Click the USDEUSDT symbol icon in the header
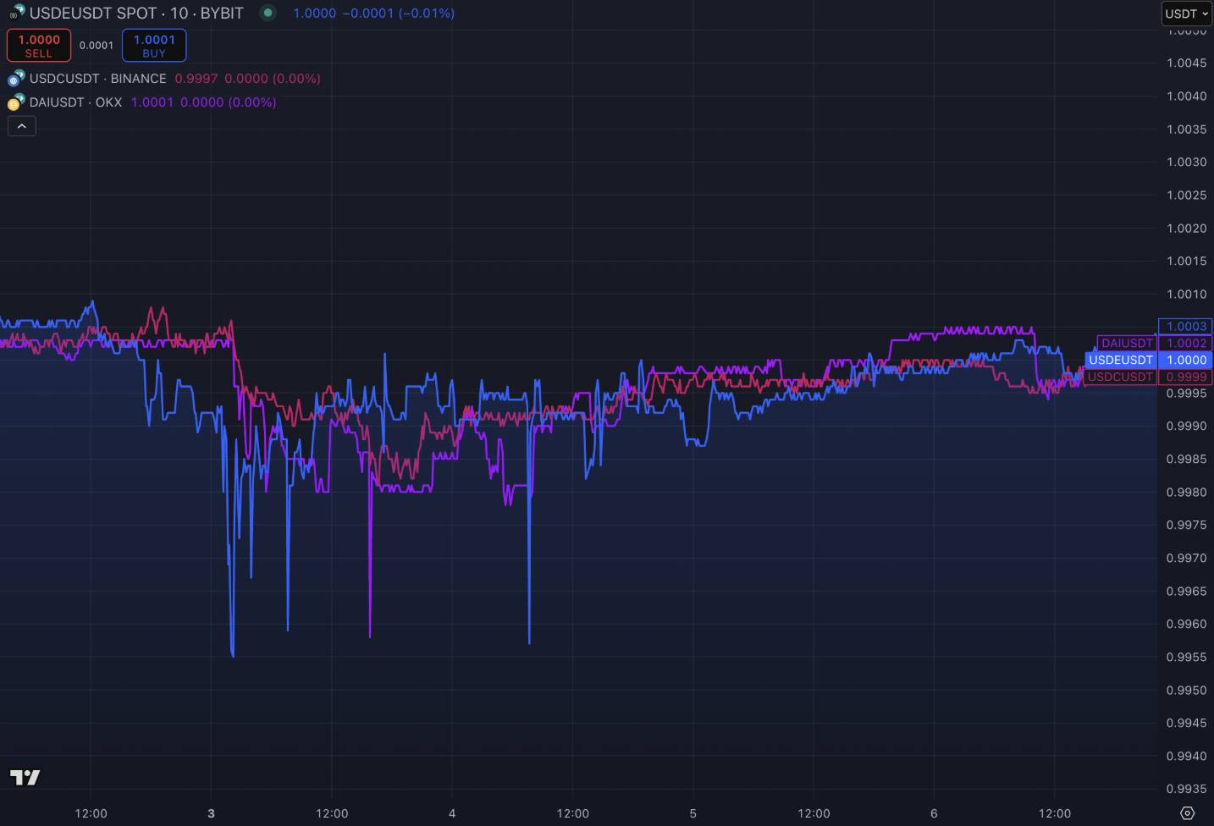Screen dimensions: 1214x826 click(16, 13)
